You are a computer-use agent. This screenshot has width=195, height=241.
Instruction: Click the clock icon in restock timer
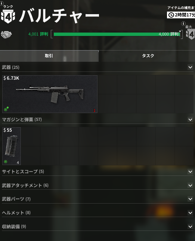click(x=171, y=15)
